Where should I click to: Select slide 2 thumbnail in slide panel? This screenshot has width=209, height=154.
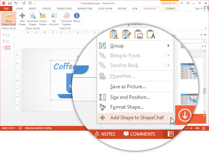8,41
